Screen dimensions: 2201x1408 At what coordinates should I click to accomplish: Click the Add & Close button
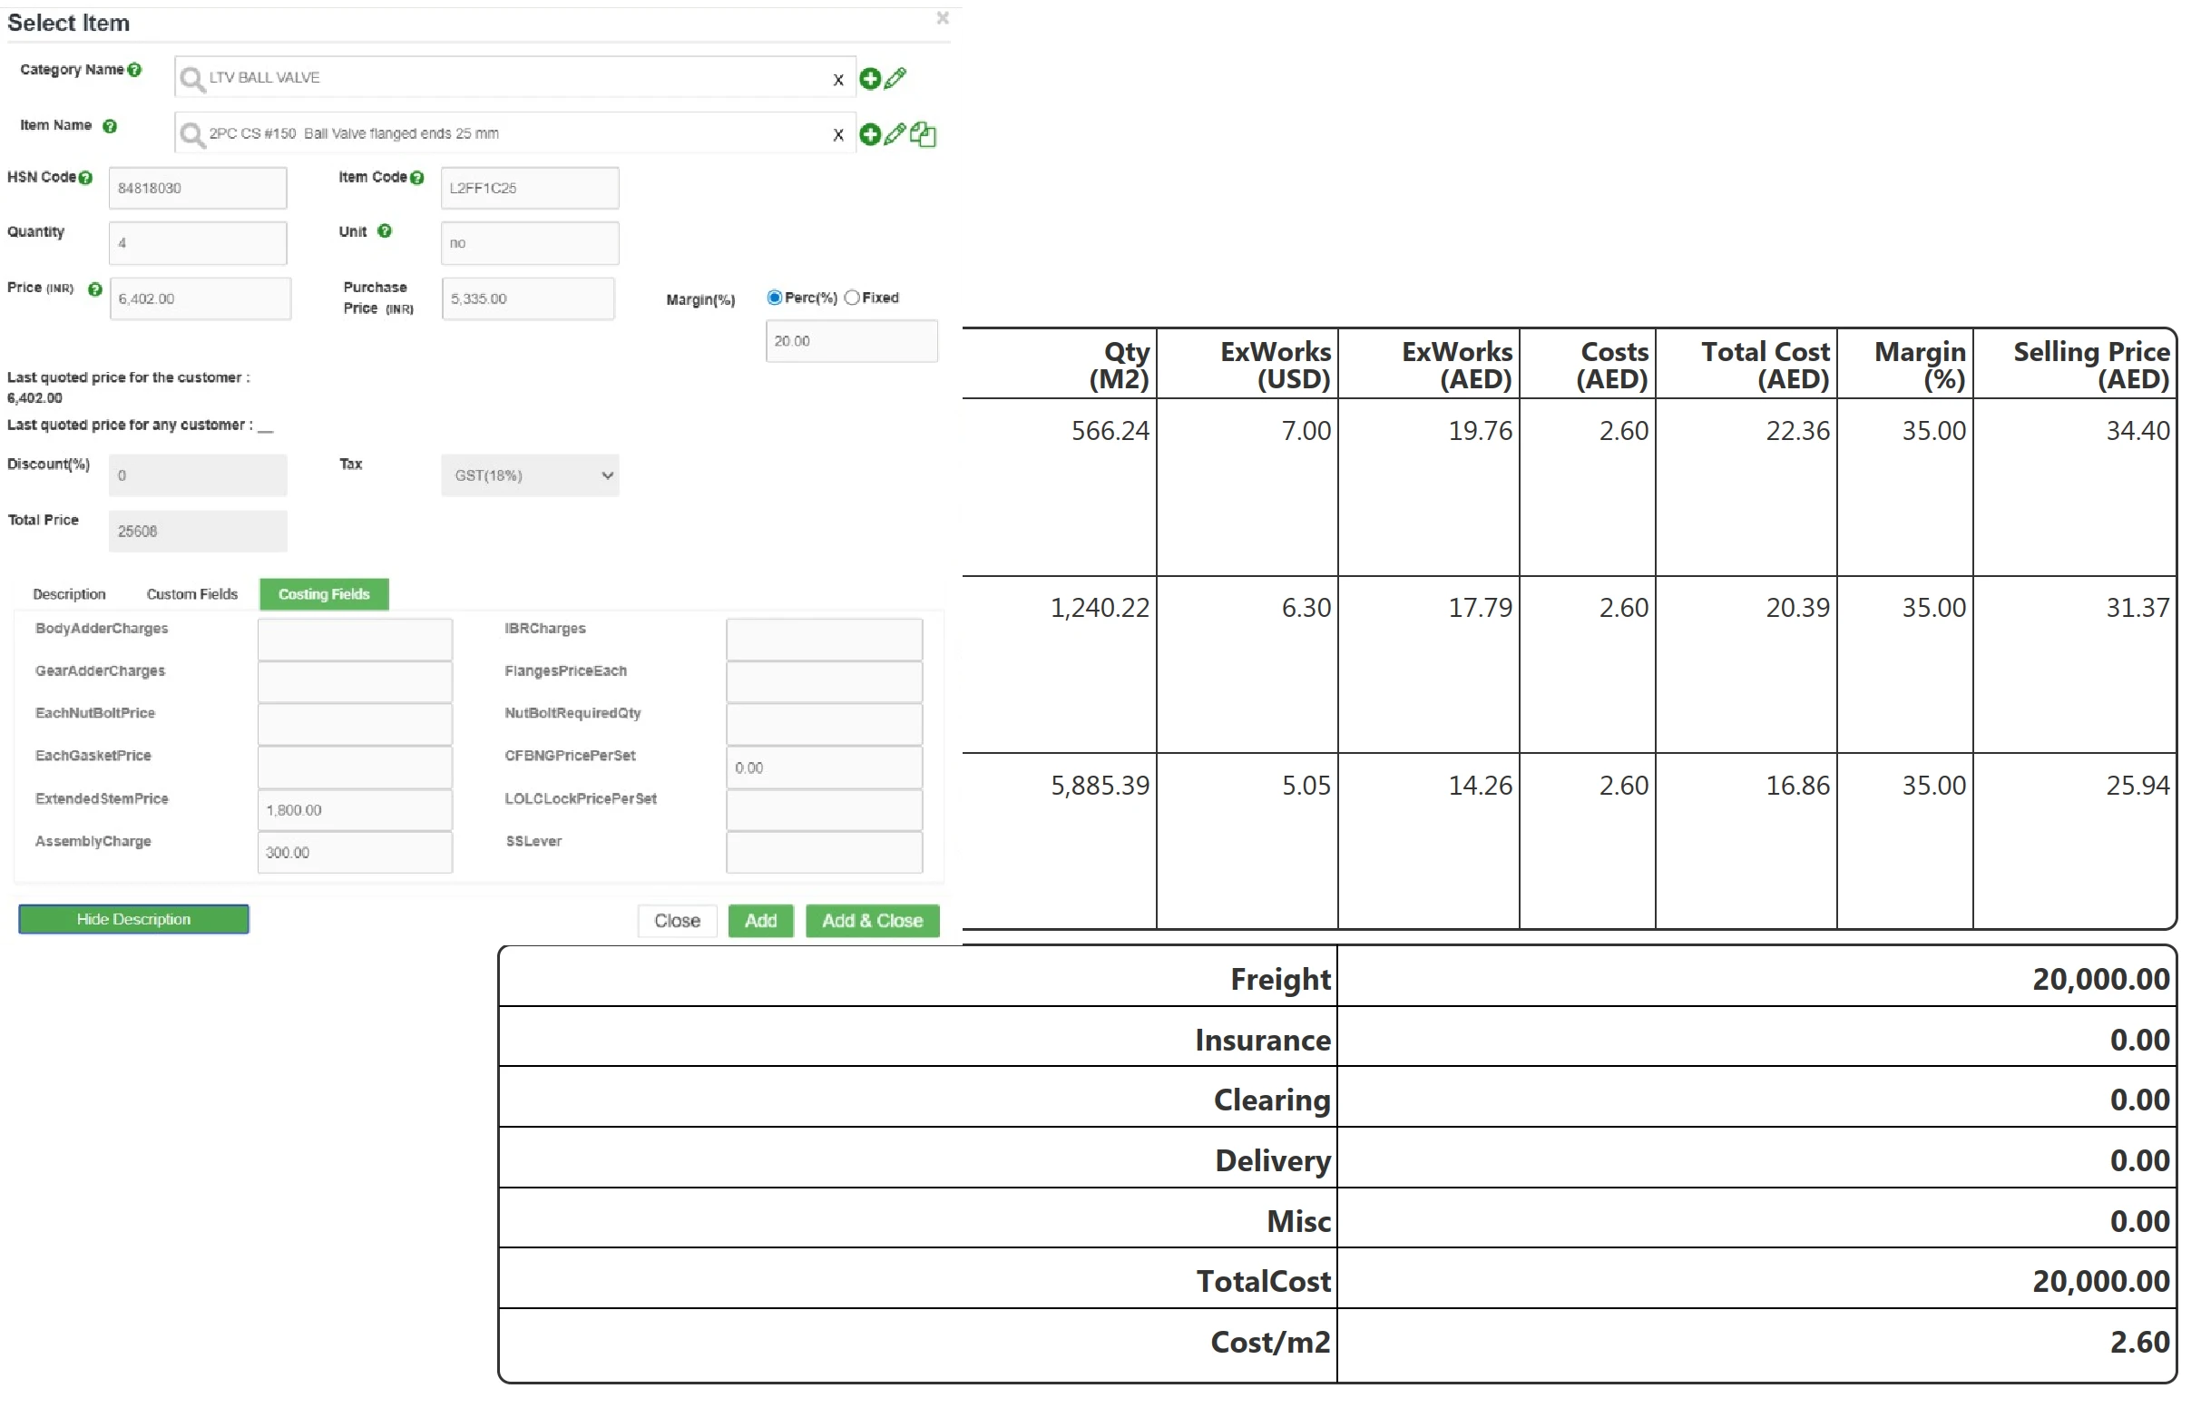point(873,921)
